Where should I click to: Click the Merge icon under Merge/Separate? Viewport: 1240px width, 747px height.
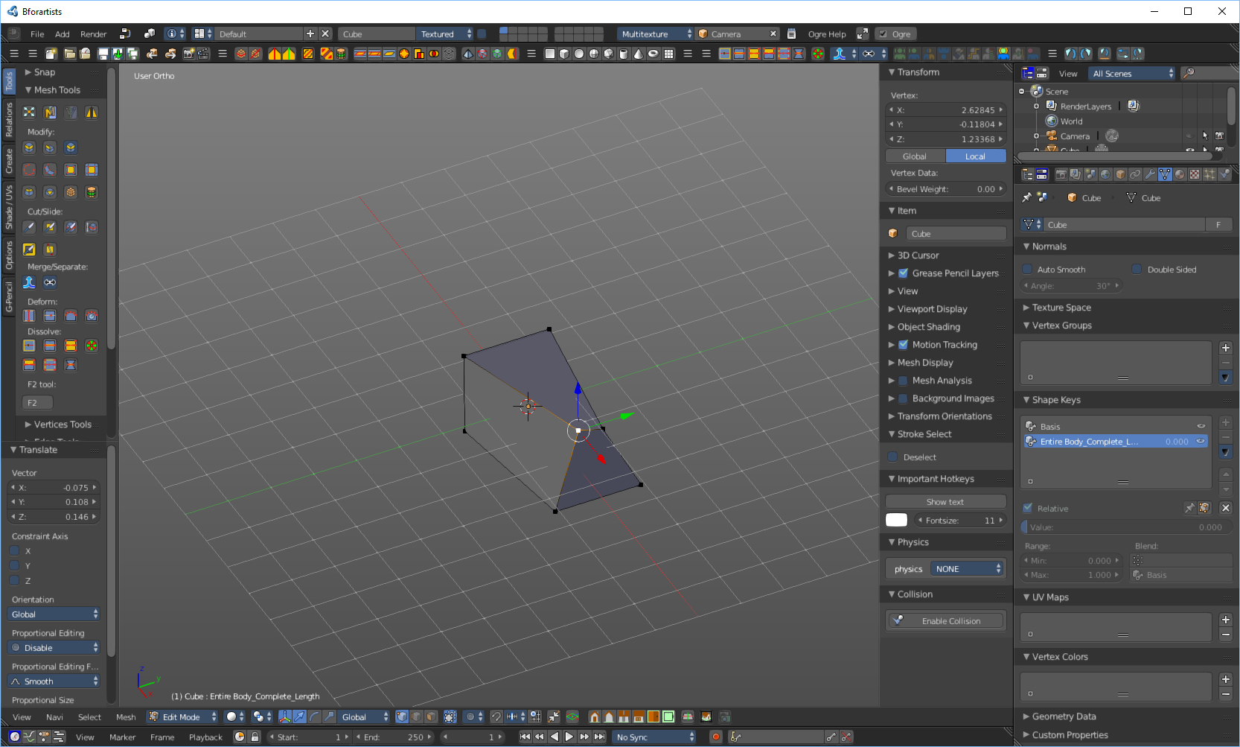(29, 282)
